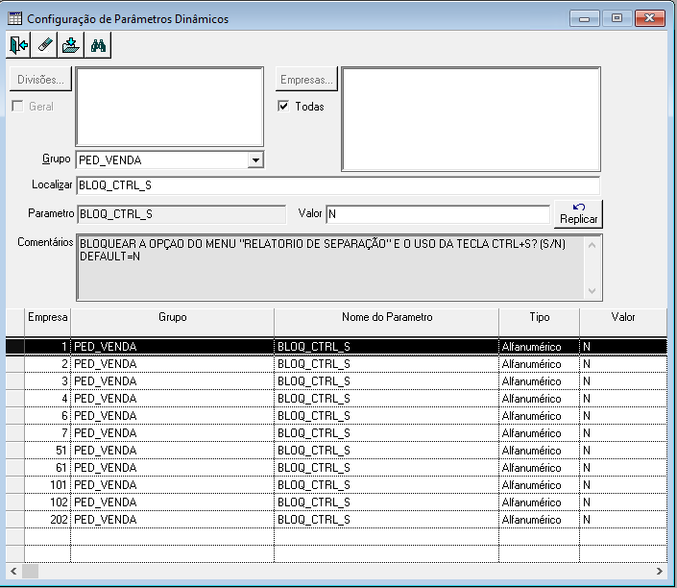Click the Valor input field
Image resolution: width=677 pixels, height=588 pixels.
click(x=438, y=214)
